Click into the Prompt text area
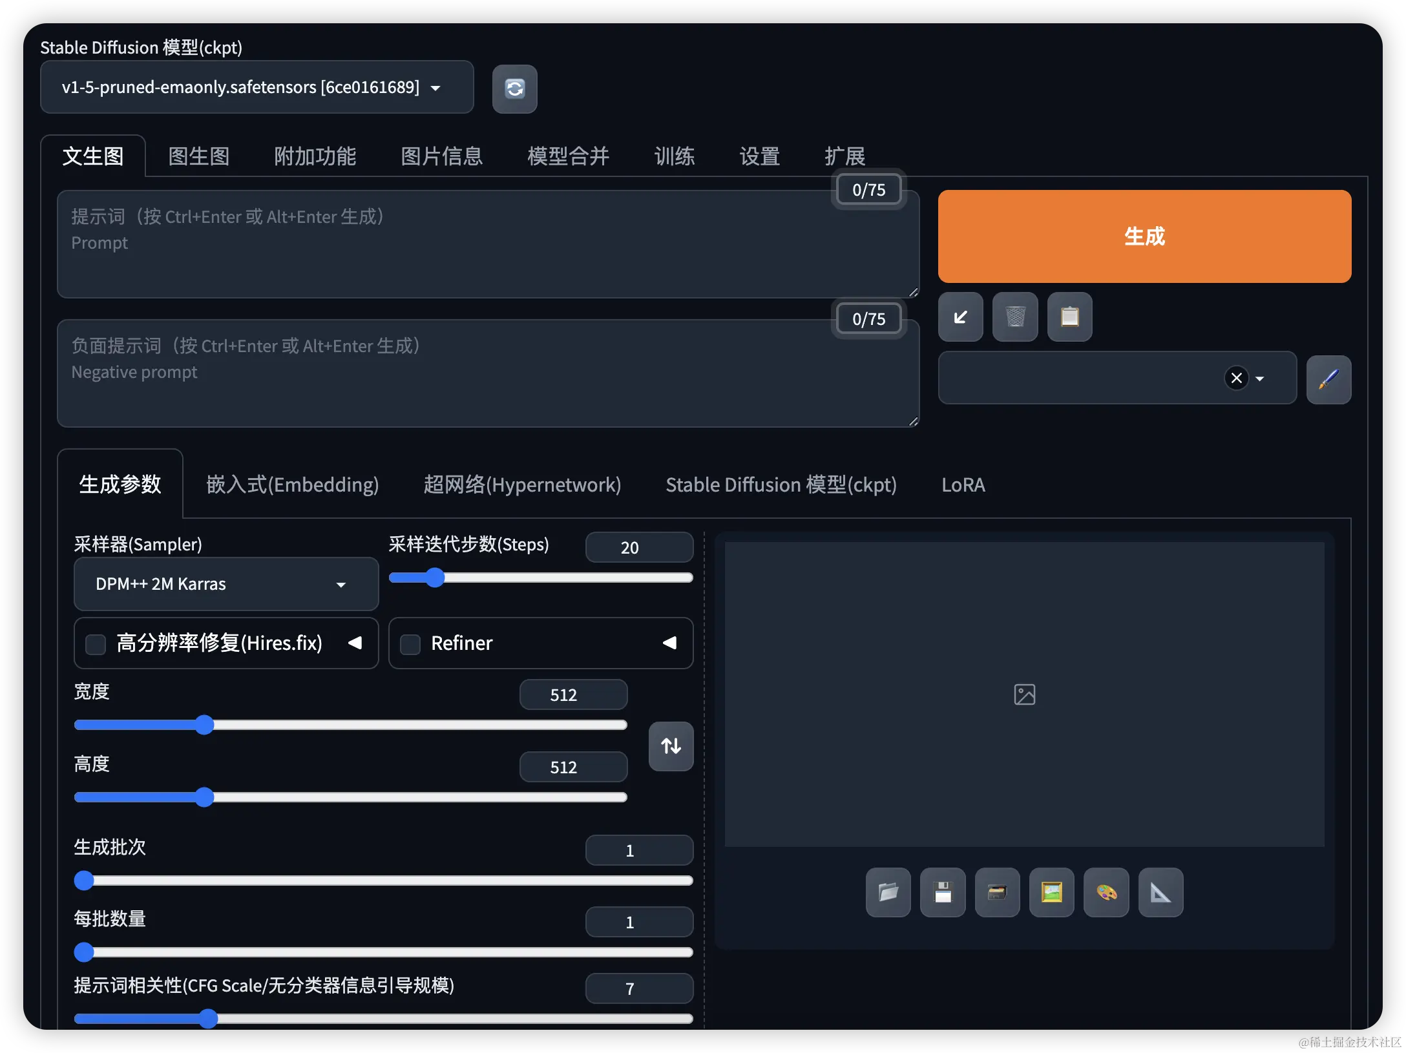The image size is (1406, 1053). pyautogui.click(x=488, y=244)
